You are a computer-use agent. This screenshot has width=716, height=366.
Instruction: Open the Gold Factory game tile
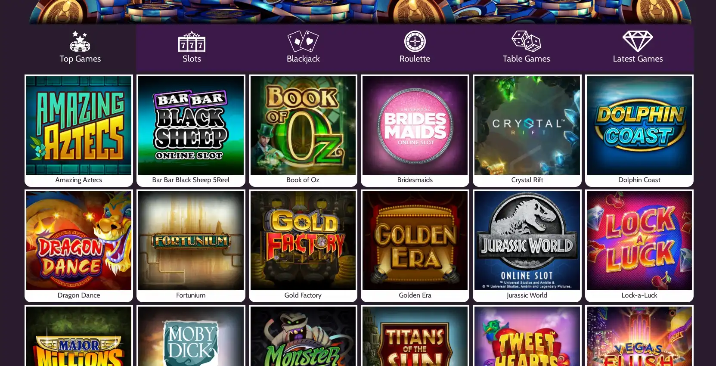303,246
